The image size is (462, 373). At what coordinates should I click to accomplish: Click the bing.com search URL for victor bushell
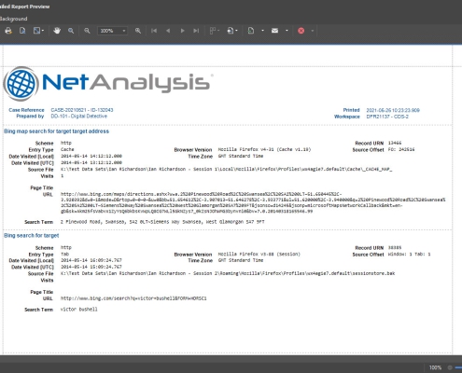(x=133, y=298)
